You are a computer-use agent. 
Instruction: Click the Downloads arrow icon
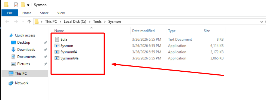[13, 50]
